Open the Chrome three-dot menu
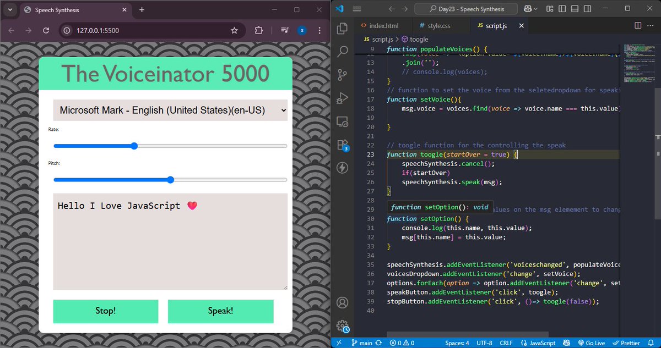 (319, 30)
